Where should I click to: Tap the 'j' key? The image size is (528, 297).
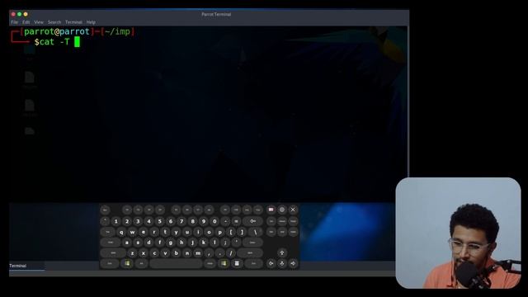192,243
